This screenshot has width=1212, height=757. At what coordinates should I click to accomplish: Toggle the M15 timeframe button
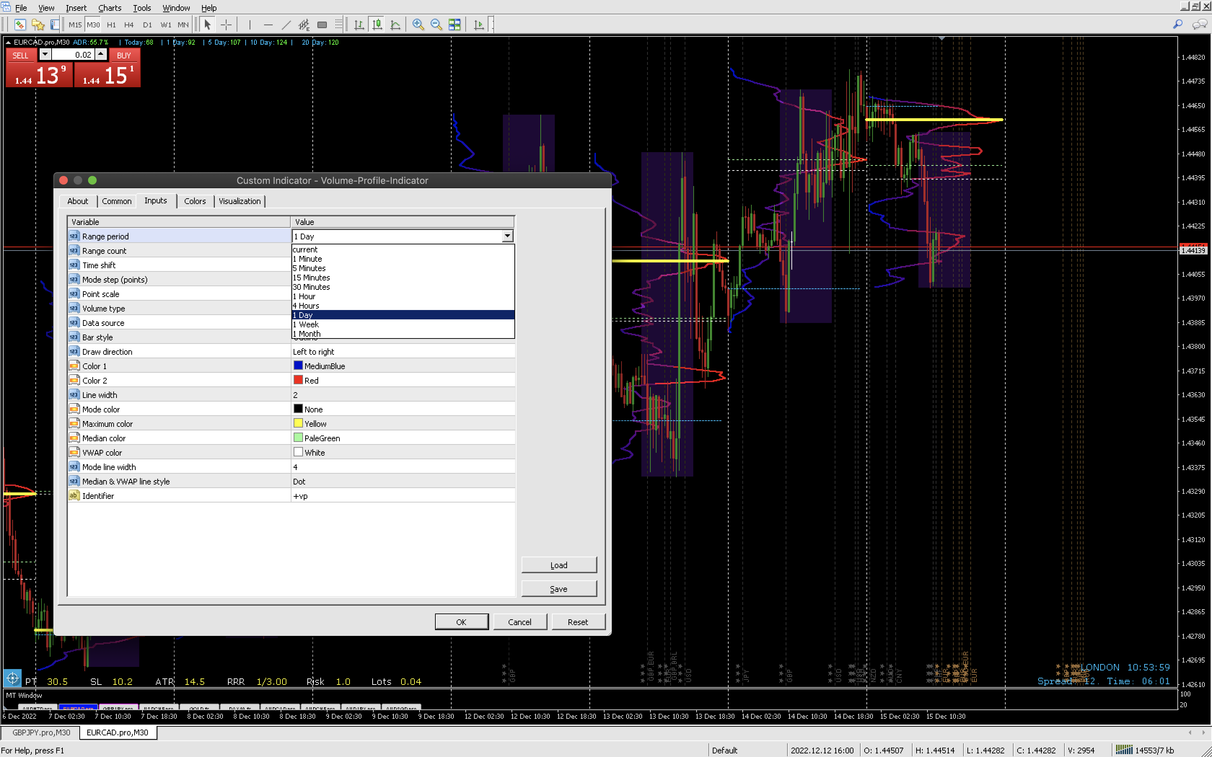coord(75,25)
